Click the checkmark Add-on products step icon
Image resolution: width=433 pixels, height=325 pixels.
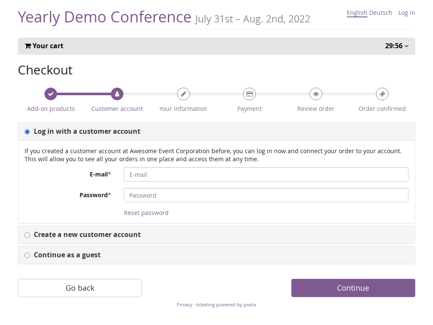(x=51, y=94)
